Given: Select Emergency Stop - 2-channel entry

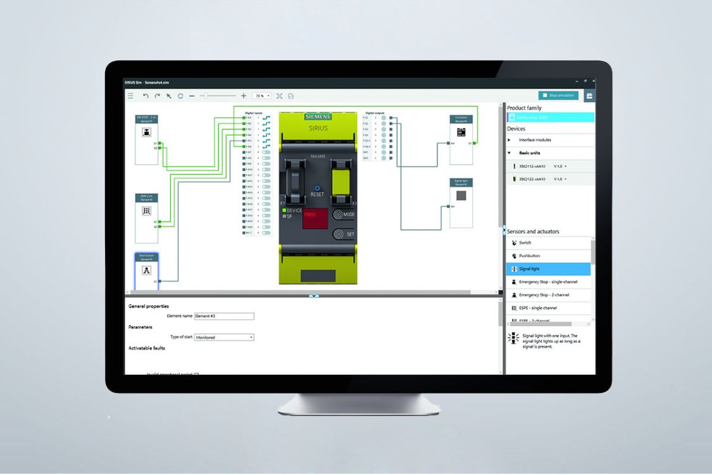Looking at the screenshot, I should pyautogui.click(x=549, y=295).
